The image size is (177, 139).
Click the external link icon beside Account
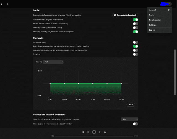[169, 10]
